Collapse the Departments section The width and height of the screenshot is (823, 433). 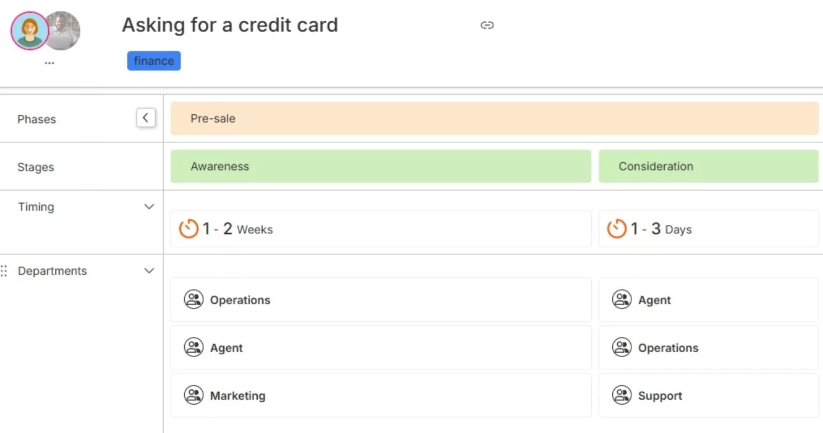tap(149, 270)
